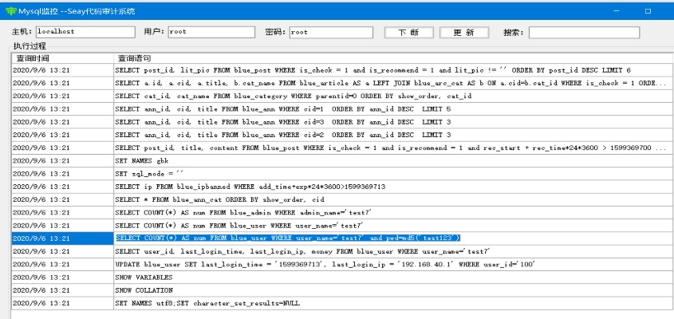Screen dimensions: 674x319
Task: Click the timestamp beside SET NAMES gbk
Action: coord(41,161)
